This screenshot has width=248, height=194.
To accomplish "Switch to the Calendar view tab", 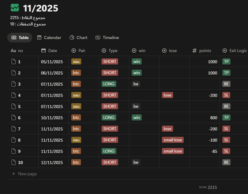I will click(49, 38).
